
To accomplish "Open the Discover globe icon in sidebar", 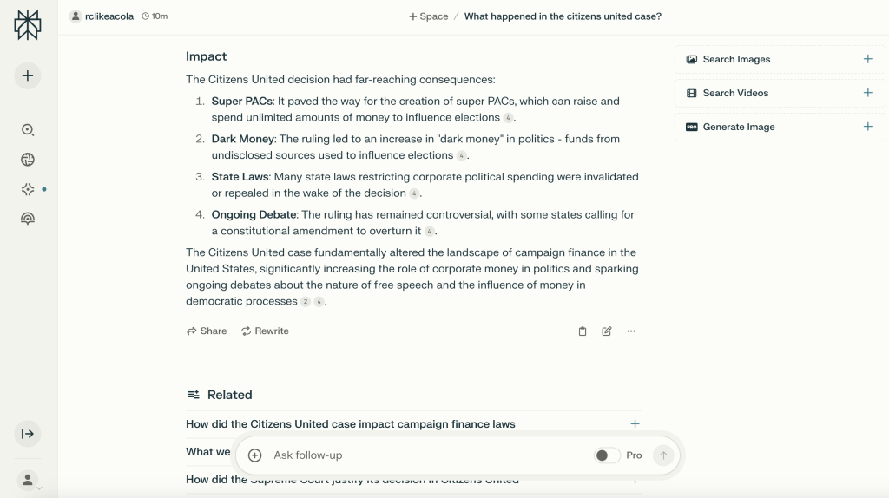I will pos(28,160).
